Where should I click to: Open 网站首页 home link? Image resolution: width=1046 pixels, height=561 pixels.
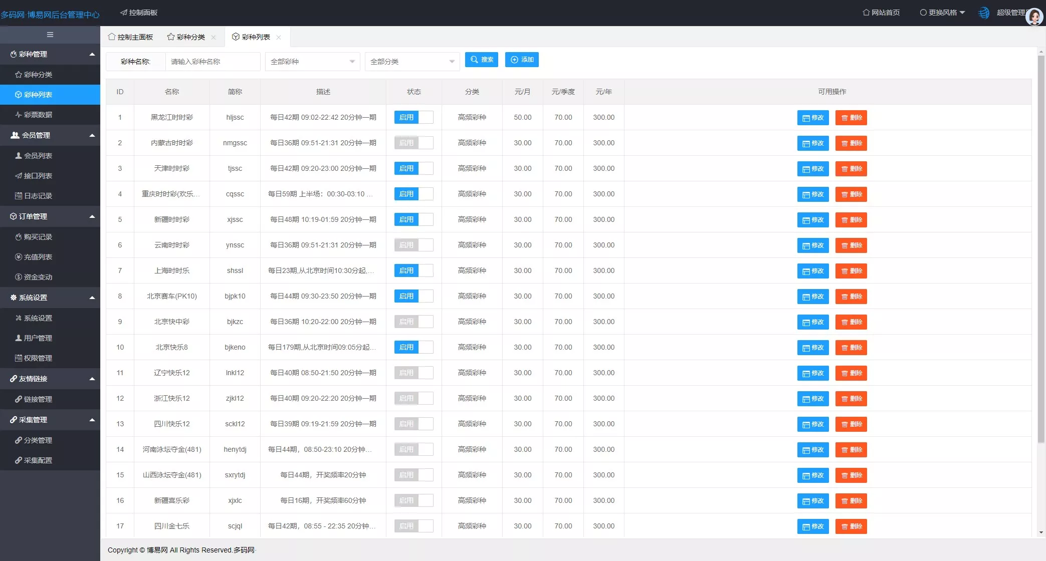pos(881,13)
